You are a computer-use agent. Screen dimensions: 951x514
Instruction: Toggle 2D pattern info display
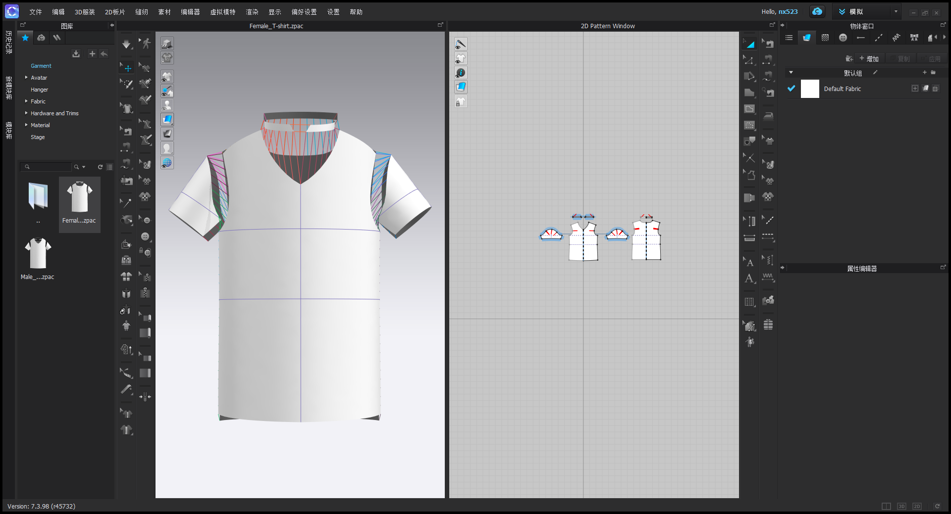461,73
